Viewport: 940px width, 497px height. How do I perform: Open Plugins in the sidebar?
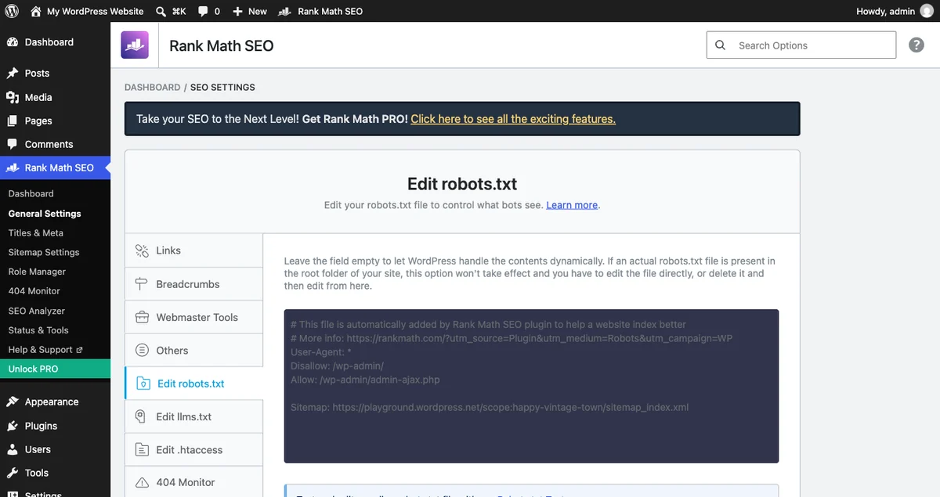55,426
